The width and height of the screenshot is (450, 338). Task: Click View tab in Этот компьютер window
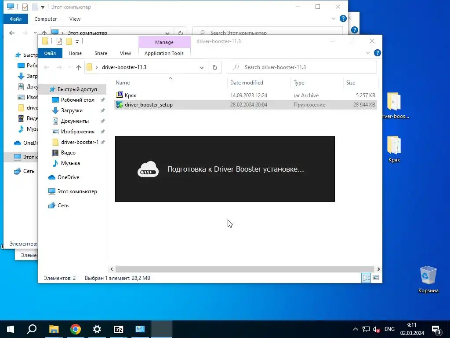pos(75,19)
